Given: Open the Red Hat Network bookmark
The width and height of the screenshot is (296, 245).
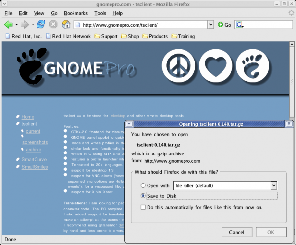Looking at the screenshot, I should 69,36.
